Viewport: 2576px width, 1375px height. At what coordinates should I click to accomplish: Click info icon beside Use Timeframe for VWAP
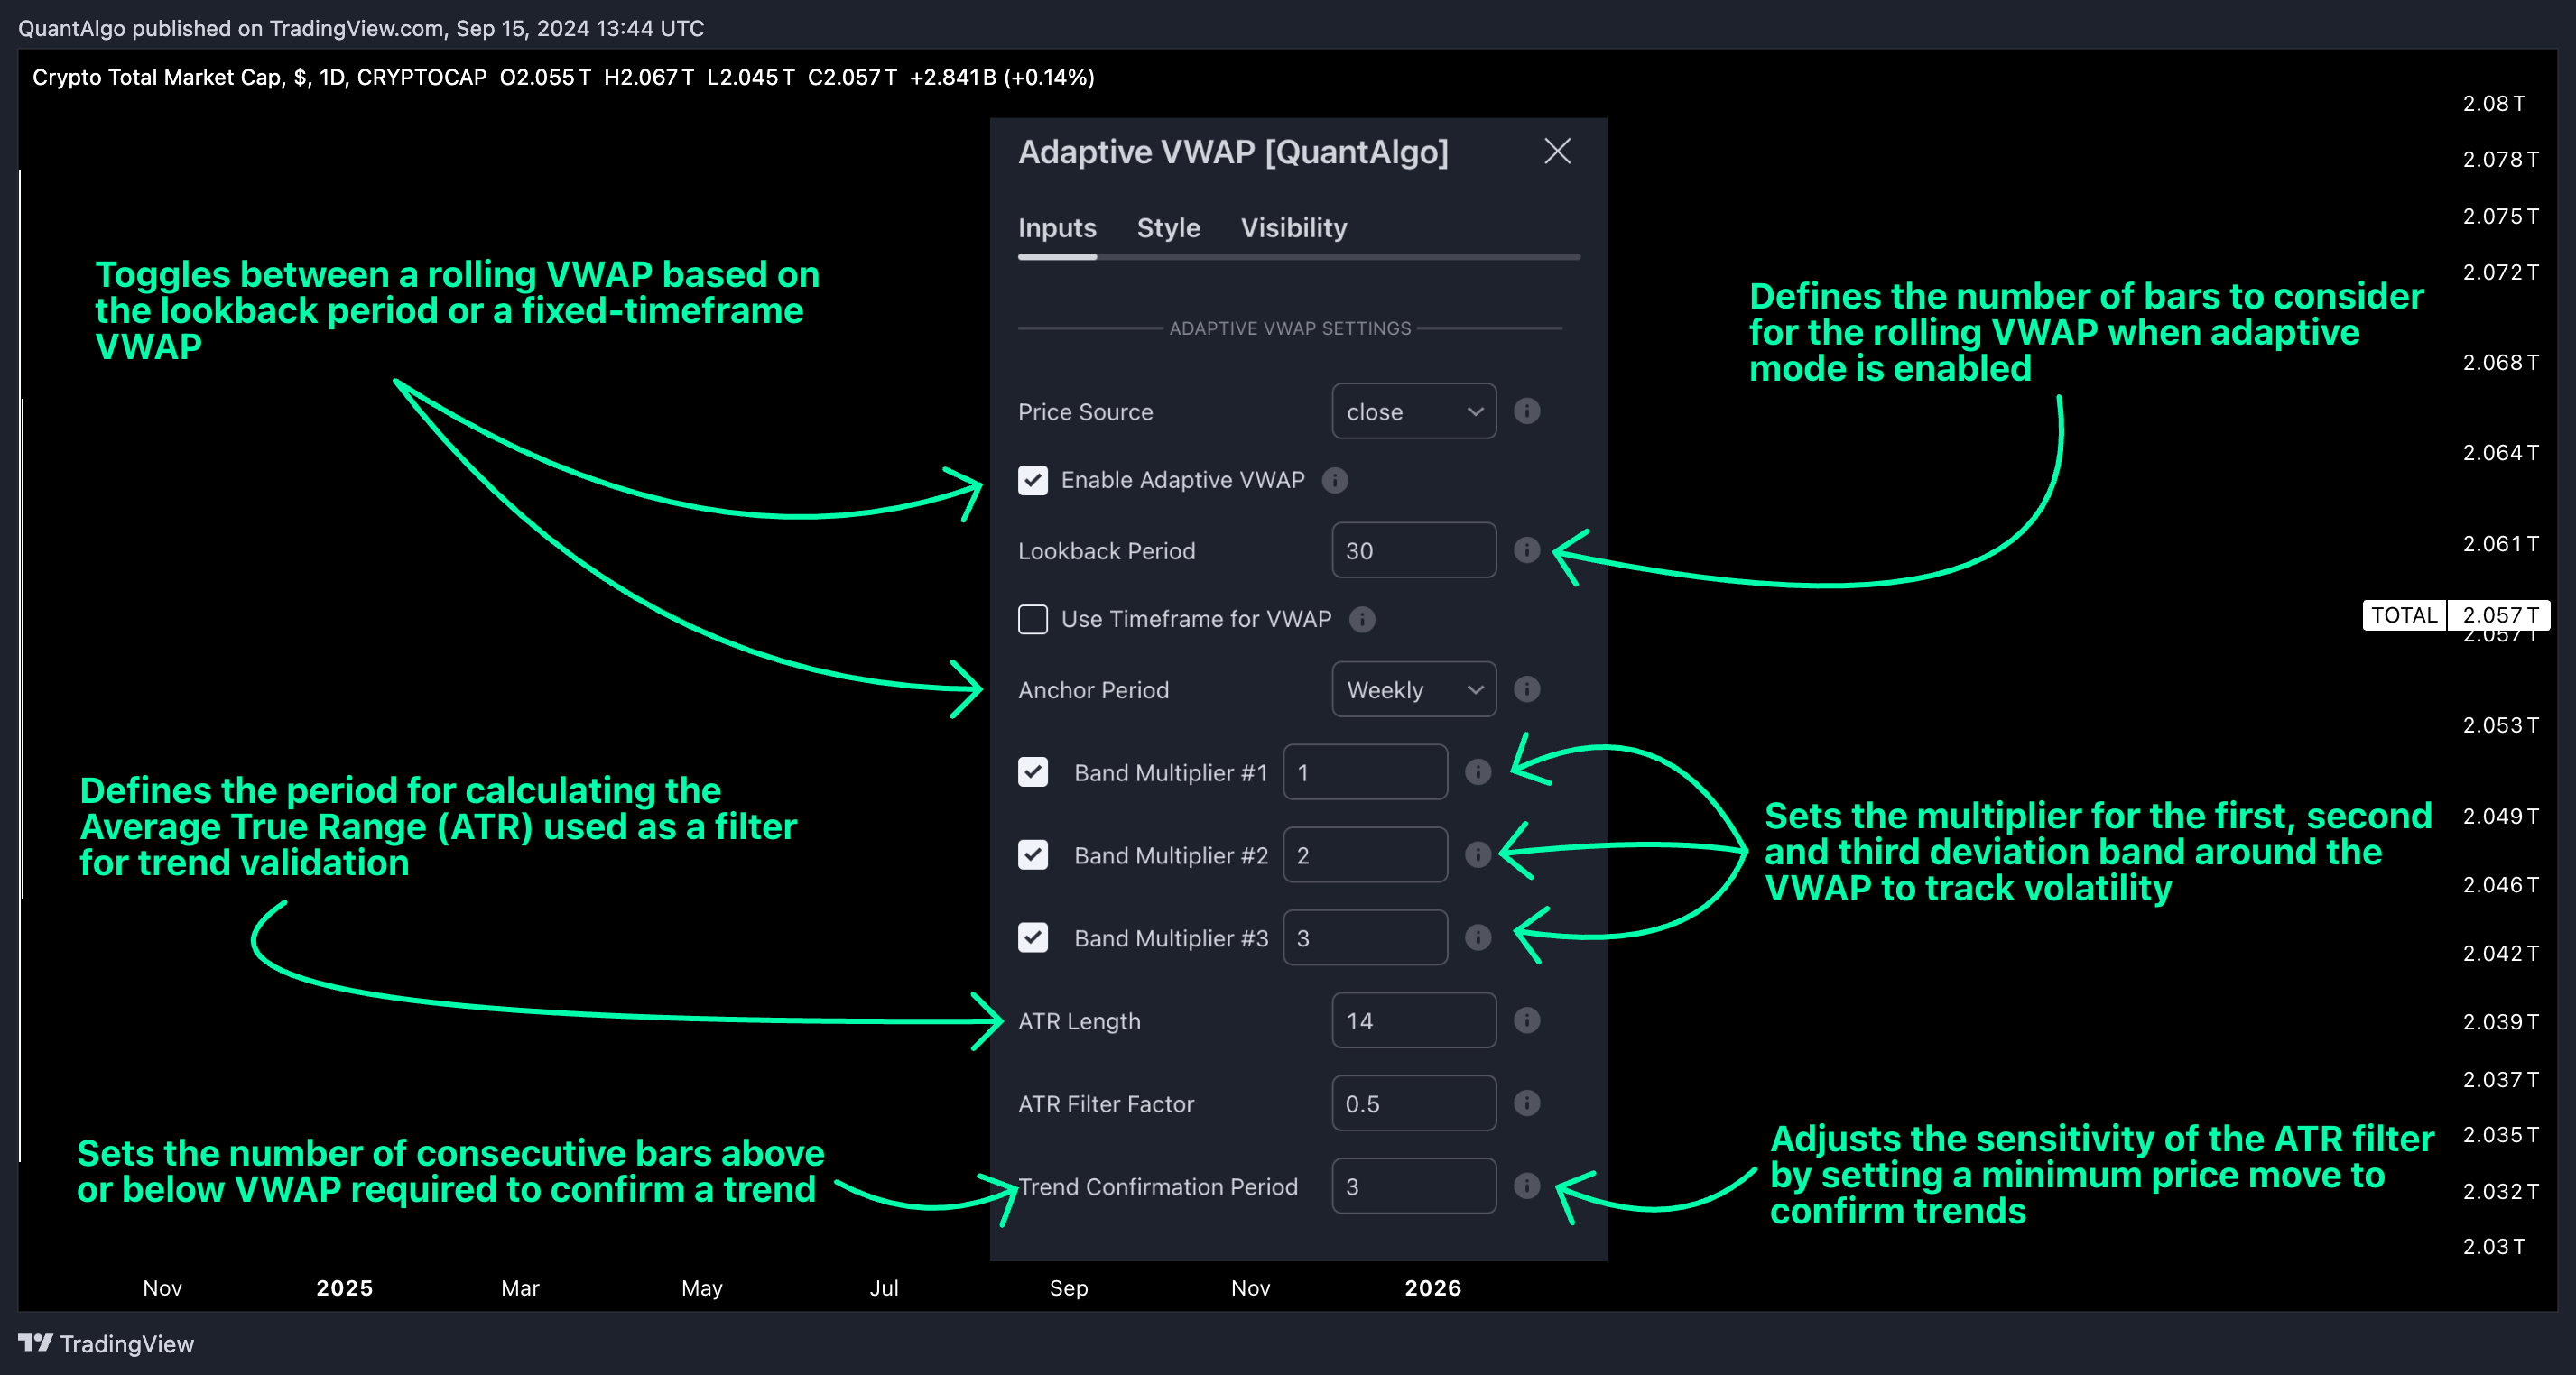coord(1361,619)
